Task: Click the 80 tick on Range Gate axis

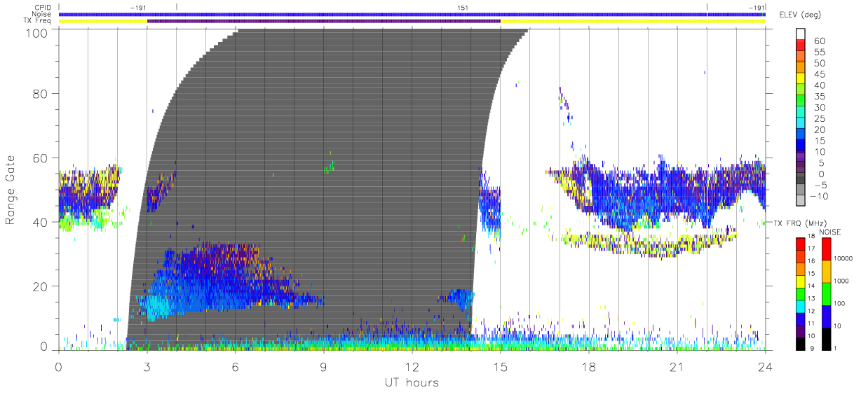Action: [x=41, y=94]
